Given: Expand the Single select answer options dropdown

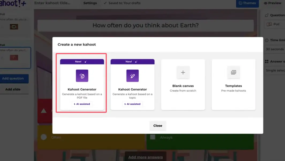Looking at the screenshot, I should 275,70.
